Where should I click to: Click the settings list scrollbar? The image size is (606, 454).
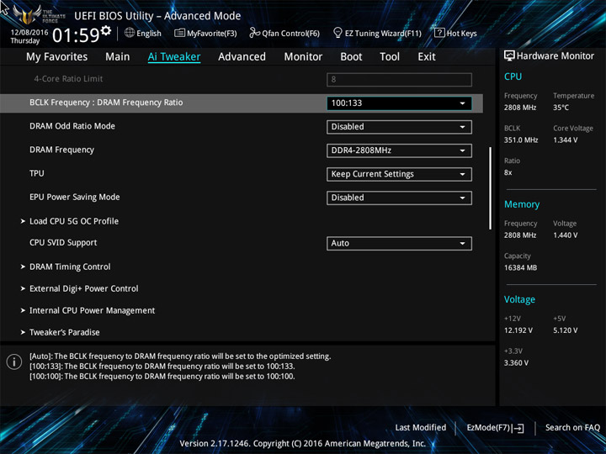tap(491, 188)
